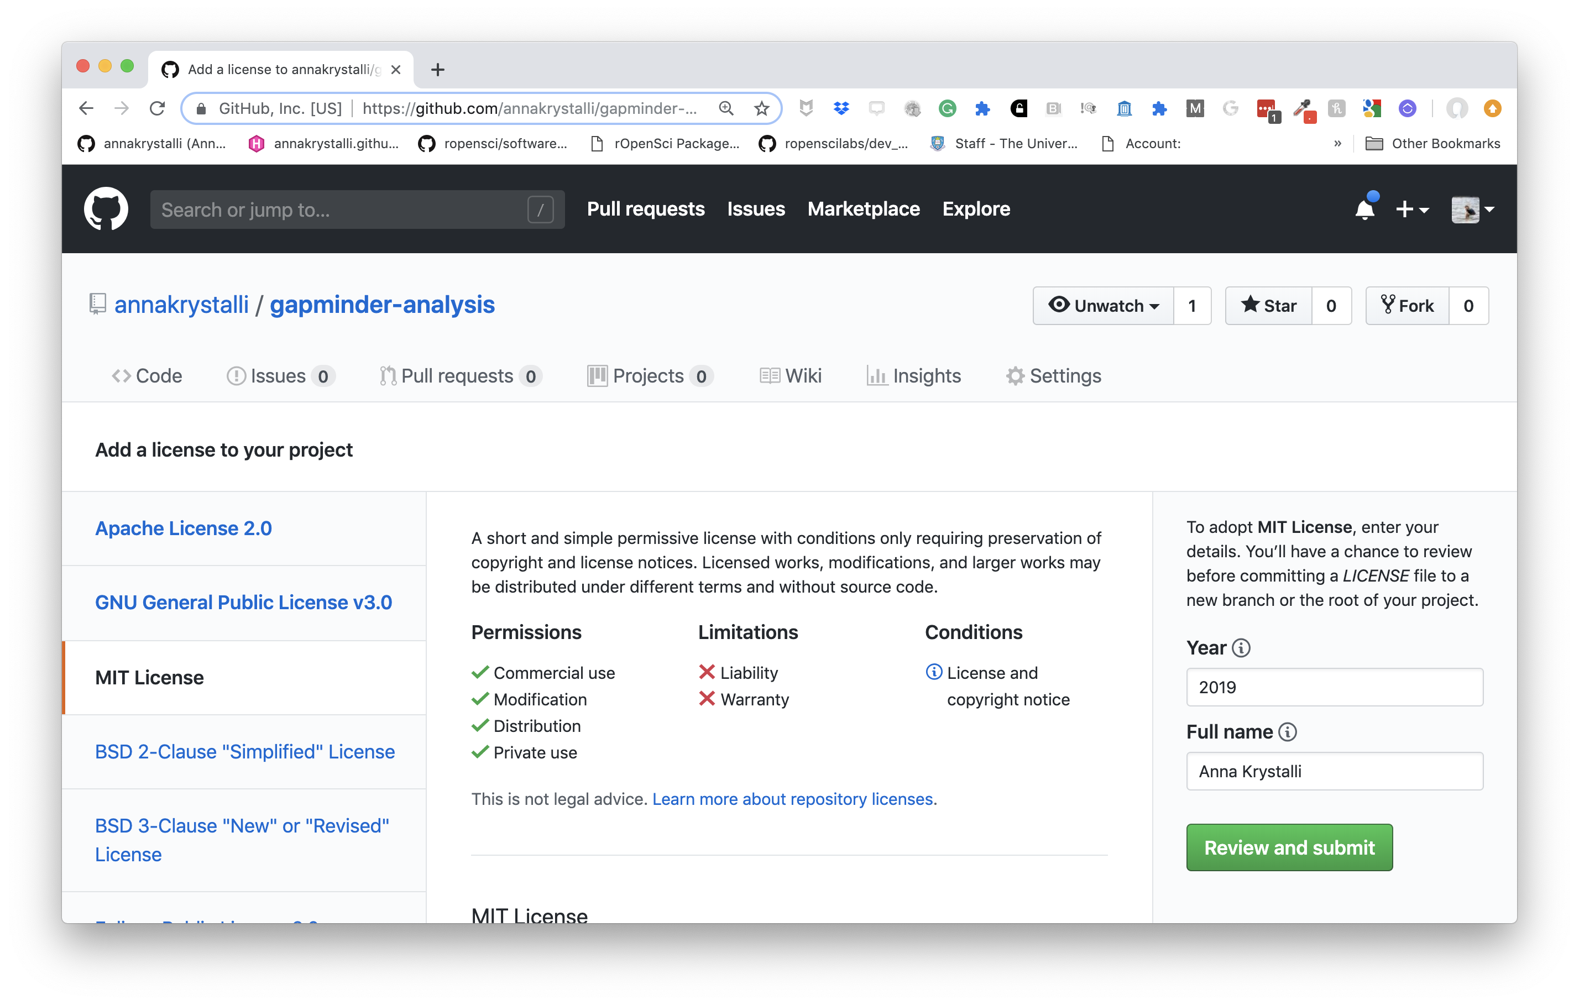Select GNU General Public License v3.0
Viewport: 1579px width, 1005px height.
click(243, 603)
